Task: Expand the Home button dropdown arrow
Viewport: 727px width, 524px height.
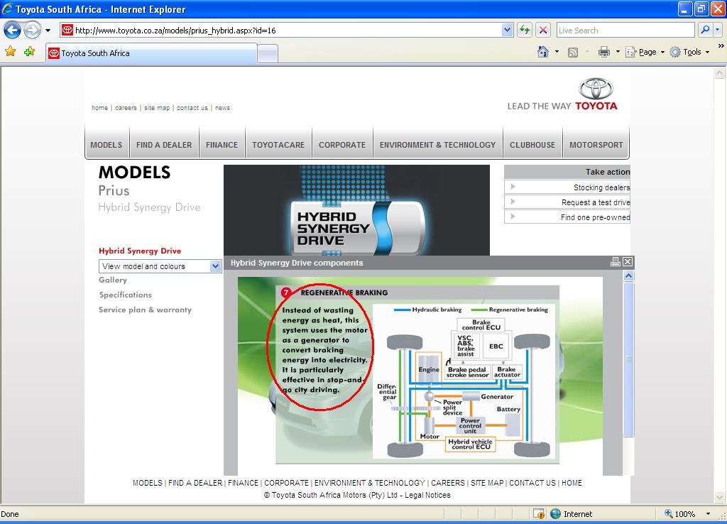Action: tap(557, 52)
